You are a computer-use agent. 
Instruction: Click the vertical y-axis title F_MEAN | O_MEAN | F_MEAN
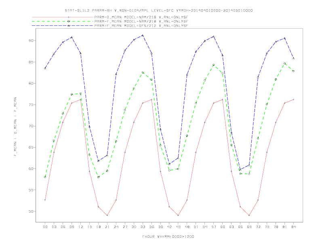(15, 127)
